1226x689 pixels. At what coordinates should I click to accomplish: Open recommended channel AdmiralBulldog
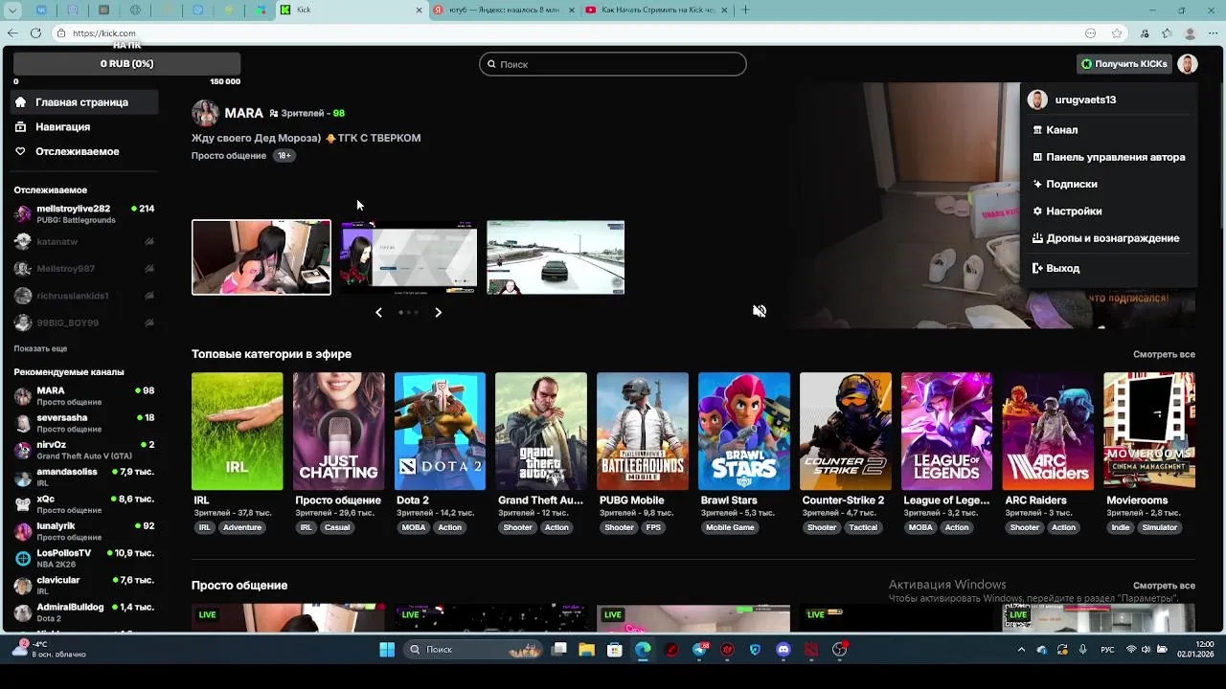84,612
